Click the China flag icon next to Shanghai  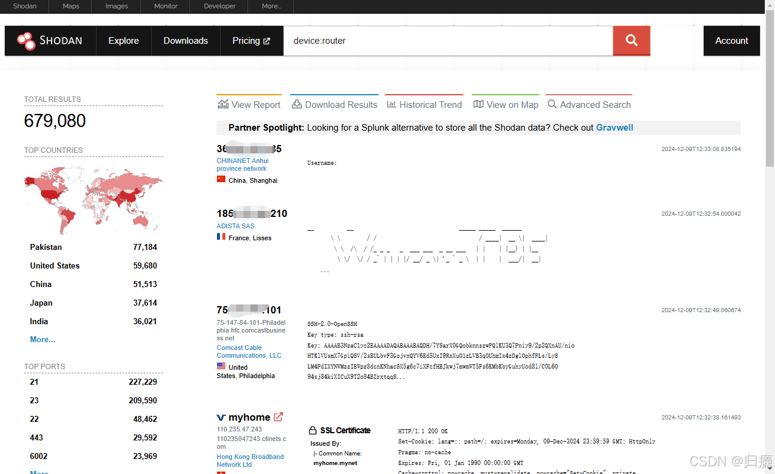coord(221,180)
